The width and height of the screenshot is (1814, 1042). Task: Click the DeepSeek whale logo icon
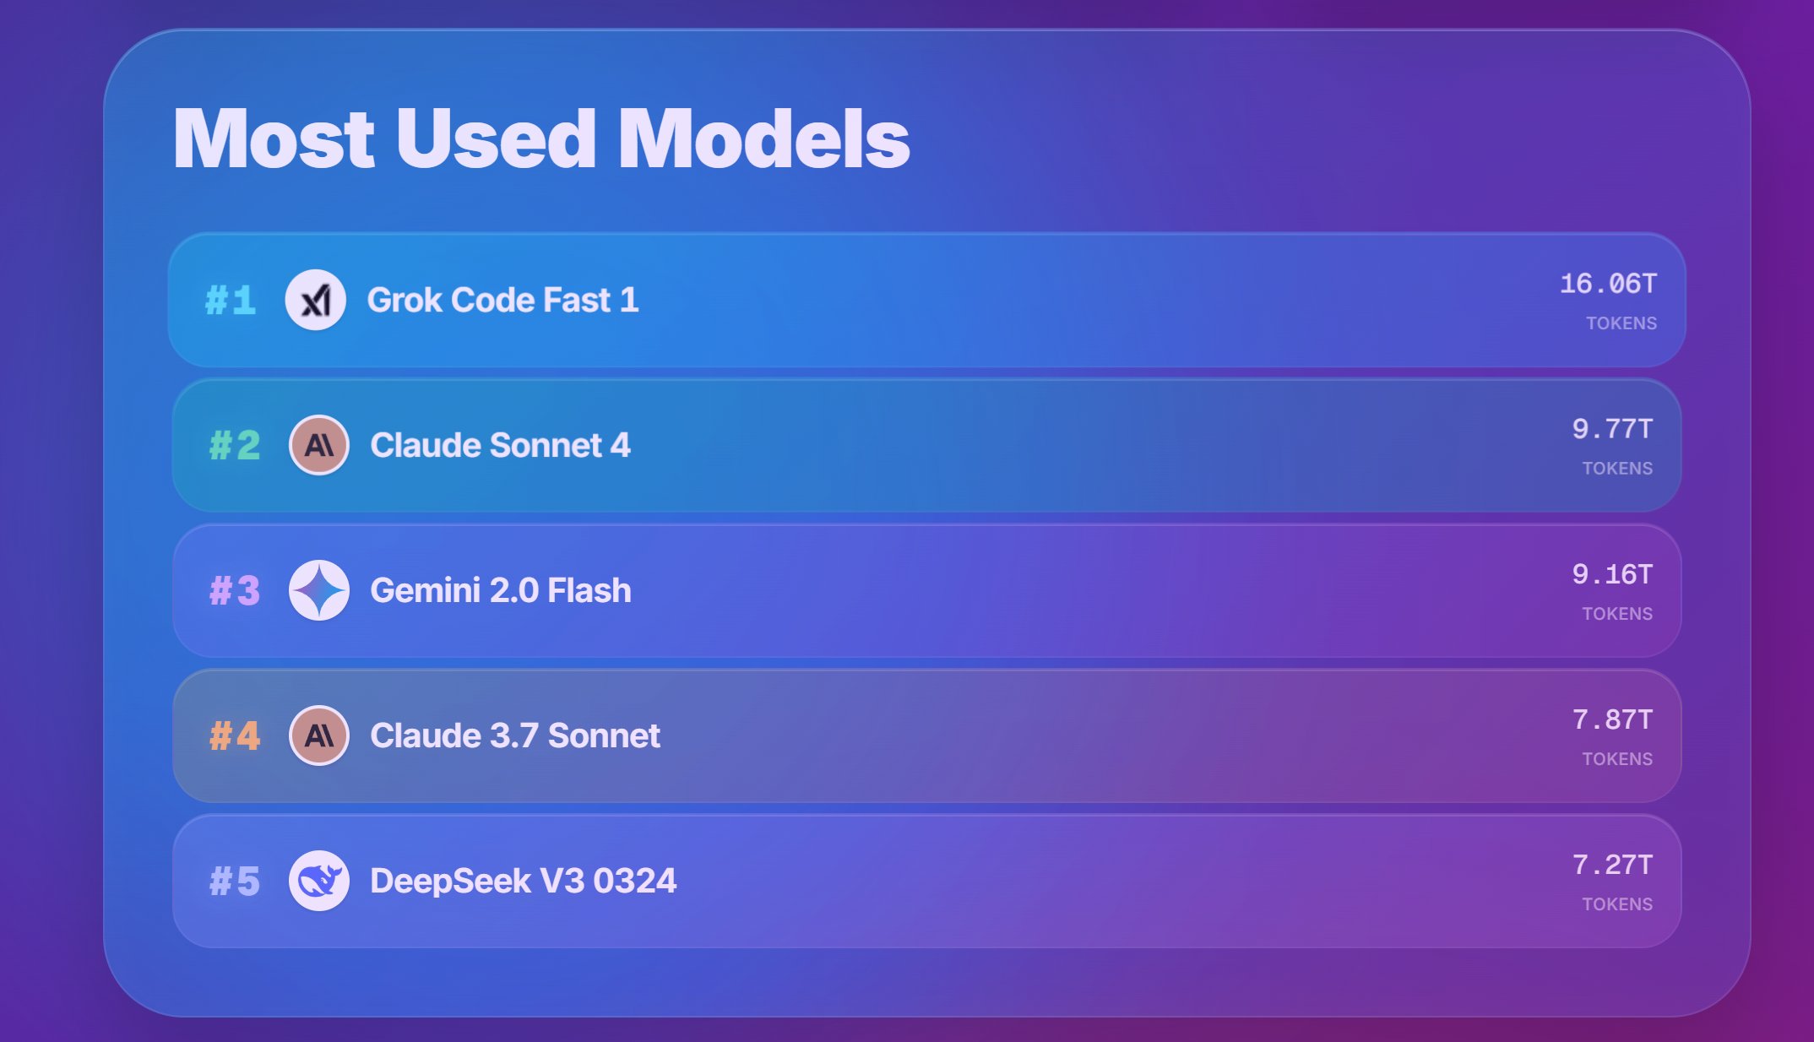click(x=319, y=881)
